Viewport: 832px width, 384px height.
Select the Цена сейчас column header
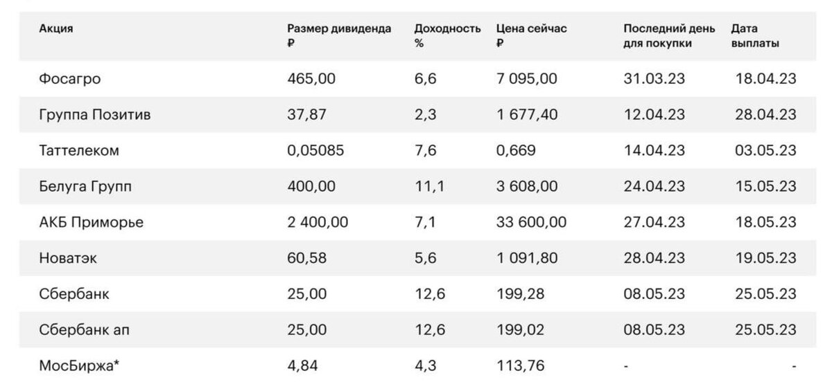click(x=531, y=36)
